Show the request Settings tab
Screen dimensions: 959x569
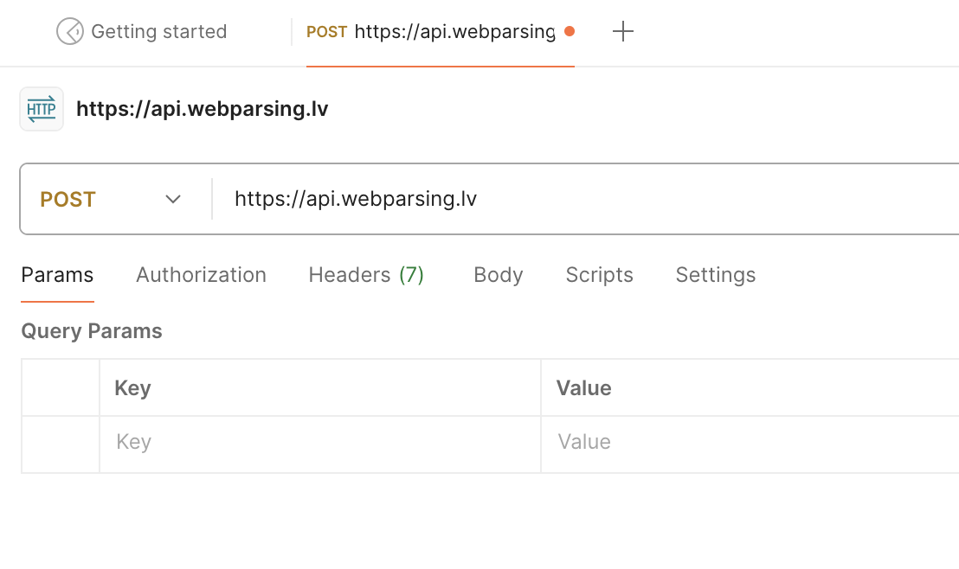[x=716, y=275]
